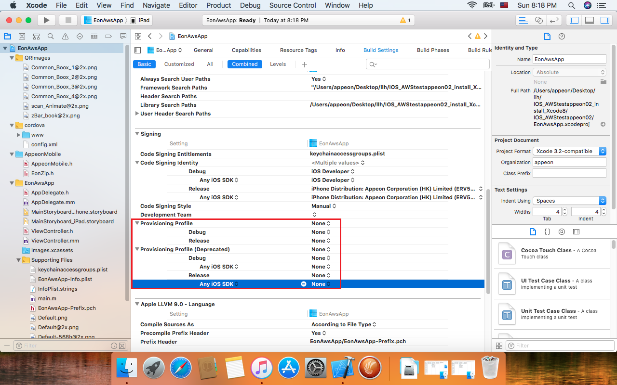Select the All settings filter
The height and width of the screenshot is (385, 617).
(210, 64)
